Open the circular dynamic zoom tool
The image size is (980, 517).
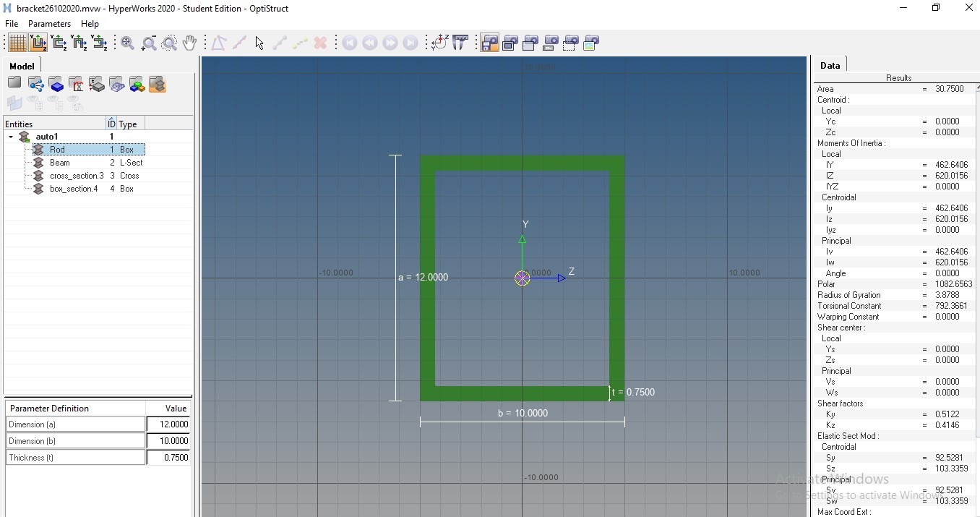[x=168, y=43]
